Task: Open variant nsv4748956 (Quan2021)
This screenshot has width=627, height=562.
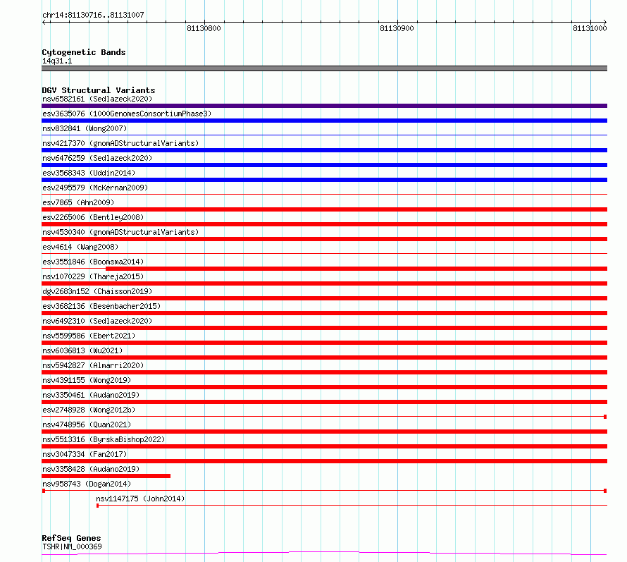Action: (87, 424)
